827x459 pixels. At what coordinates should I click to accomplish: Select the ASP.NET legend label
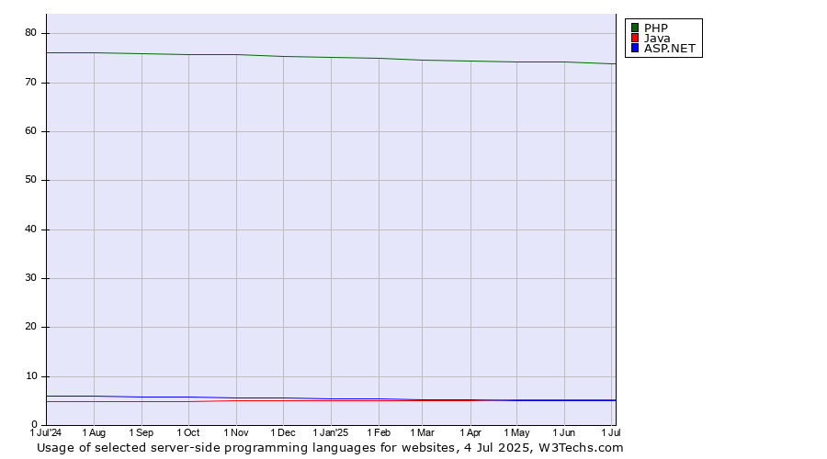(670, 48)
